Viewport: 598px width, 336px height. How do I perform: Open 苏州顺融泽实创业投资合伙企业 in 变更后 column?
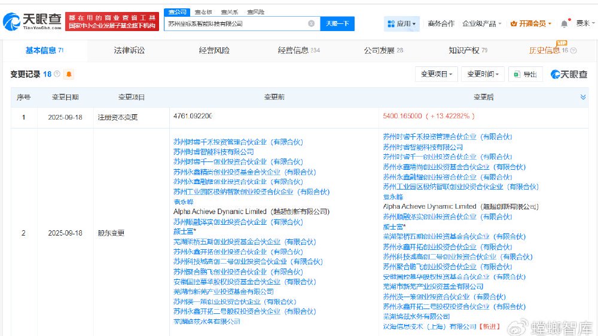(447, 216)
